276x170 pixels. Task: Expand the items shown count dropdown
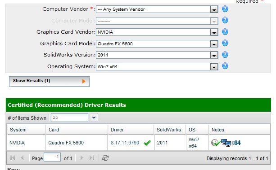[x=94, y=118]
